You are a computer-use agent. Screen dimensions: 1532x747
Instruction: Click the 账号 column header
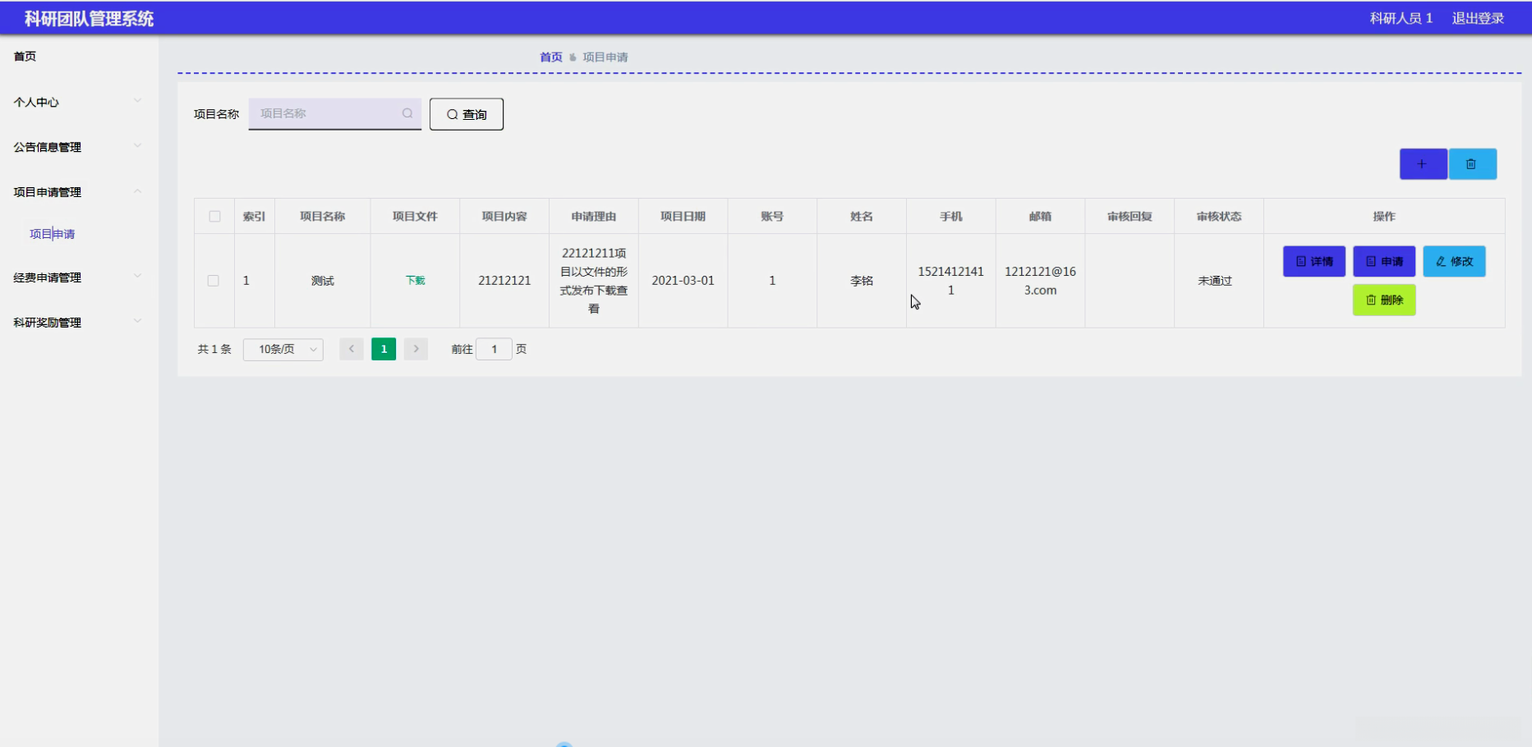(x=772, y=217)
